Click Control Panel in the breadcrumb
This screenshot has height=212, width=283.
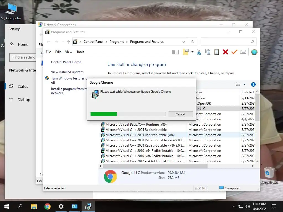pos(93,42)
